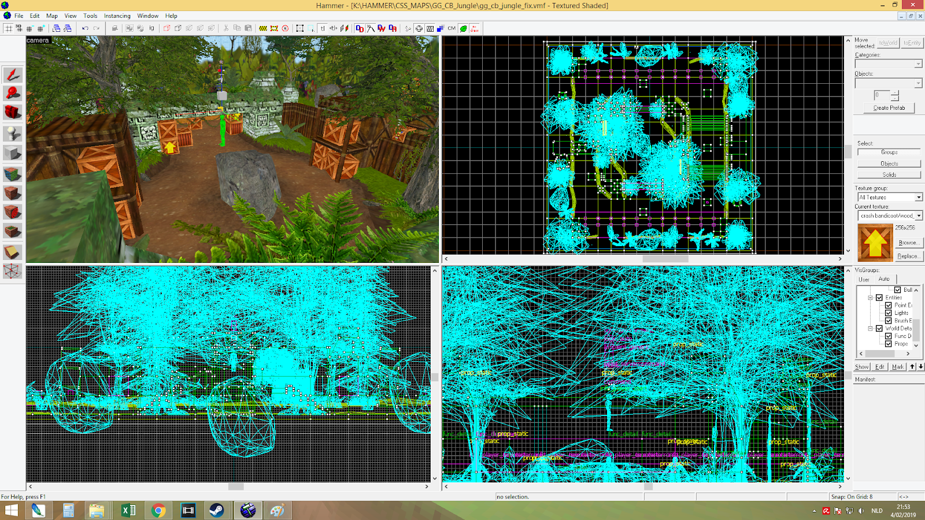
Task: Collapse the Entities tree node
Action: 870,298
